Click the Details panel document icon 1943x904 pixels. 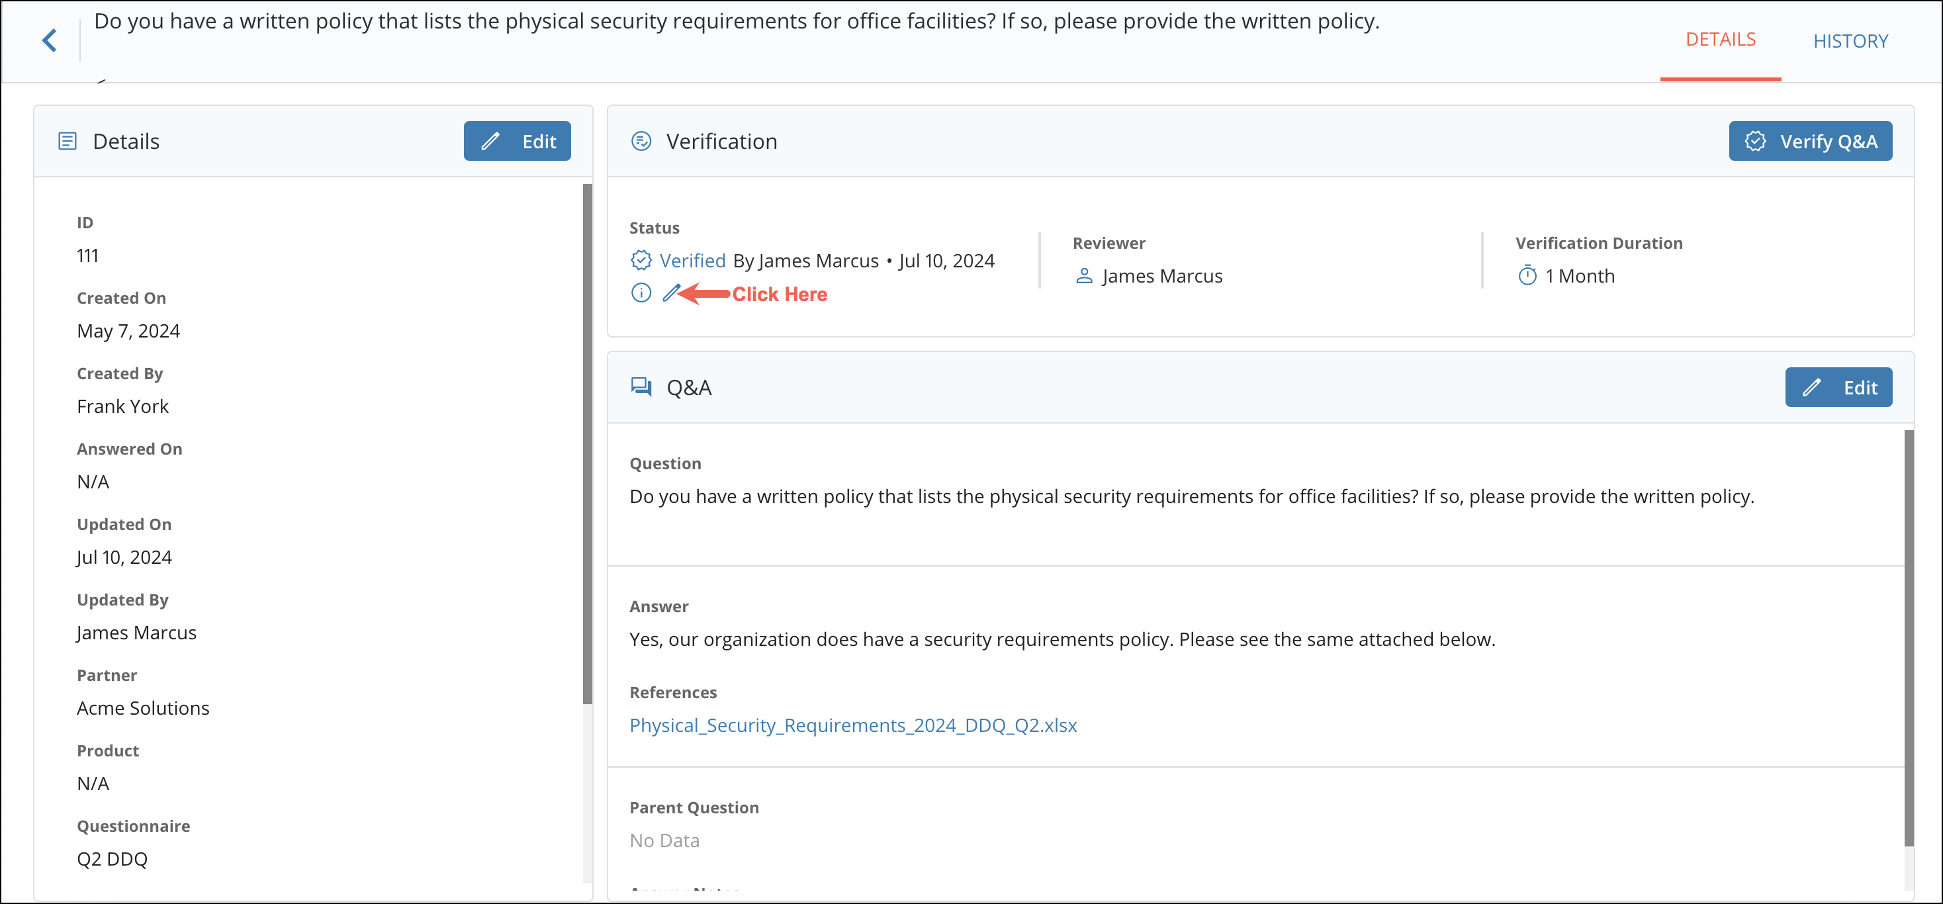click(x=67, y=140)
